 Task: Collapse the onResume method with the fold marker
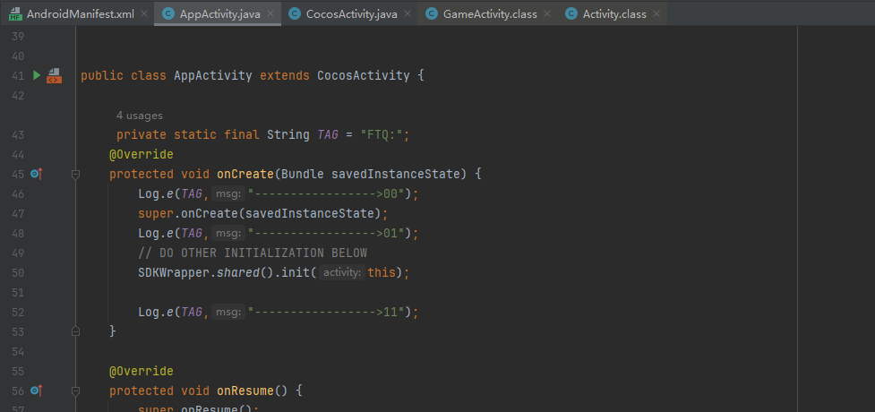[75, 391]
